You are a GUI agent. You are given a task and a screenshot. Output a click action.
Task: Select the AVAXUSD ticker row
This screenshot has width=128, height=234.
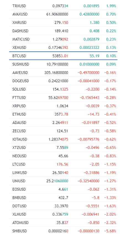(63, 14)
